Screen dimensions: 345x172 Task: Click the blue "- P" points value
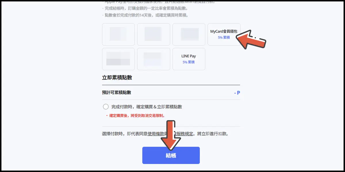tap(237, 93)
